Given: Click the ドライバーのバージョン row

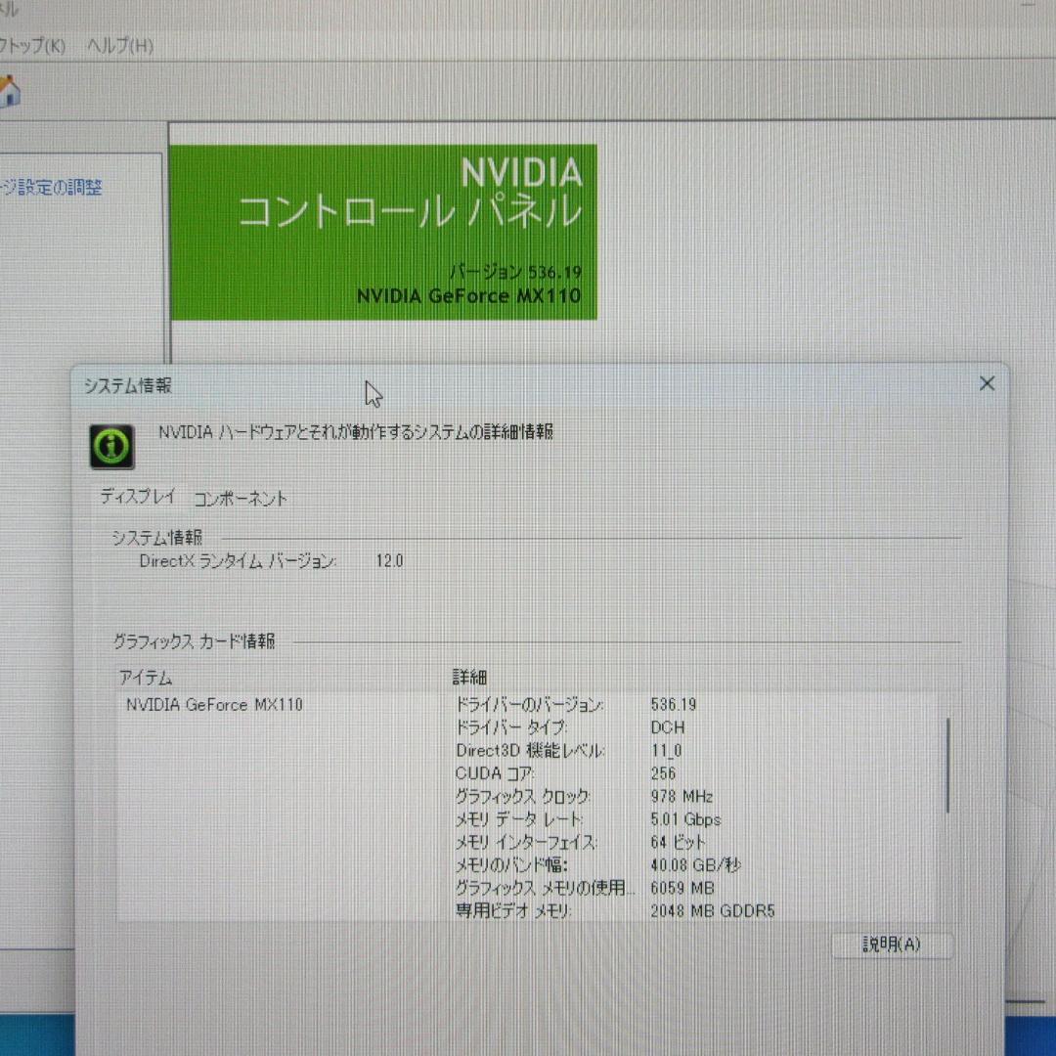Looking at the screenshot, I should (x=577, y=704).
